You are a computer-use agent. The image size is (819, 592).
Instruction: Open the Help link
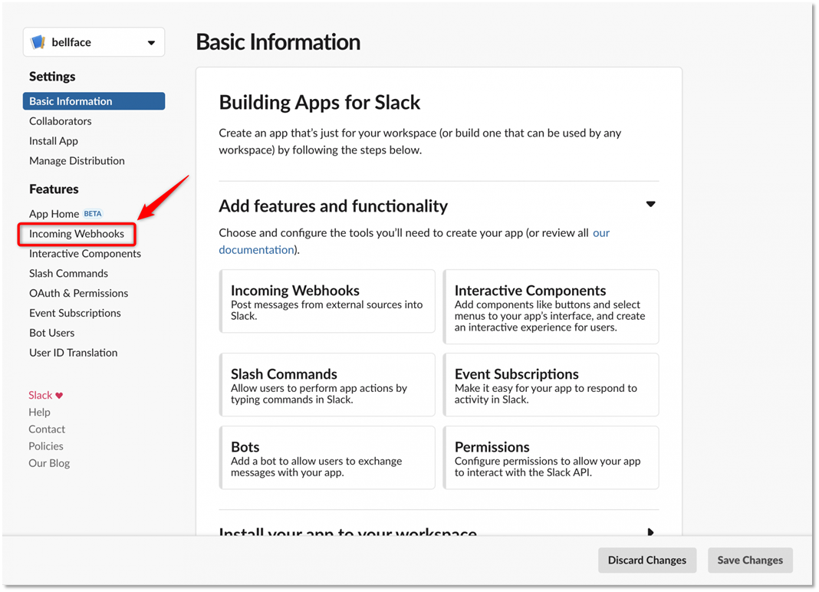tap(39, 413)
